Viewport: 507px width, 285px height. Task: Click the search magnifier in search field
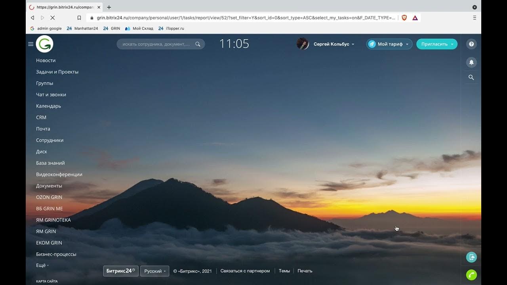[198, 44]
